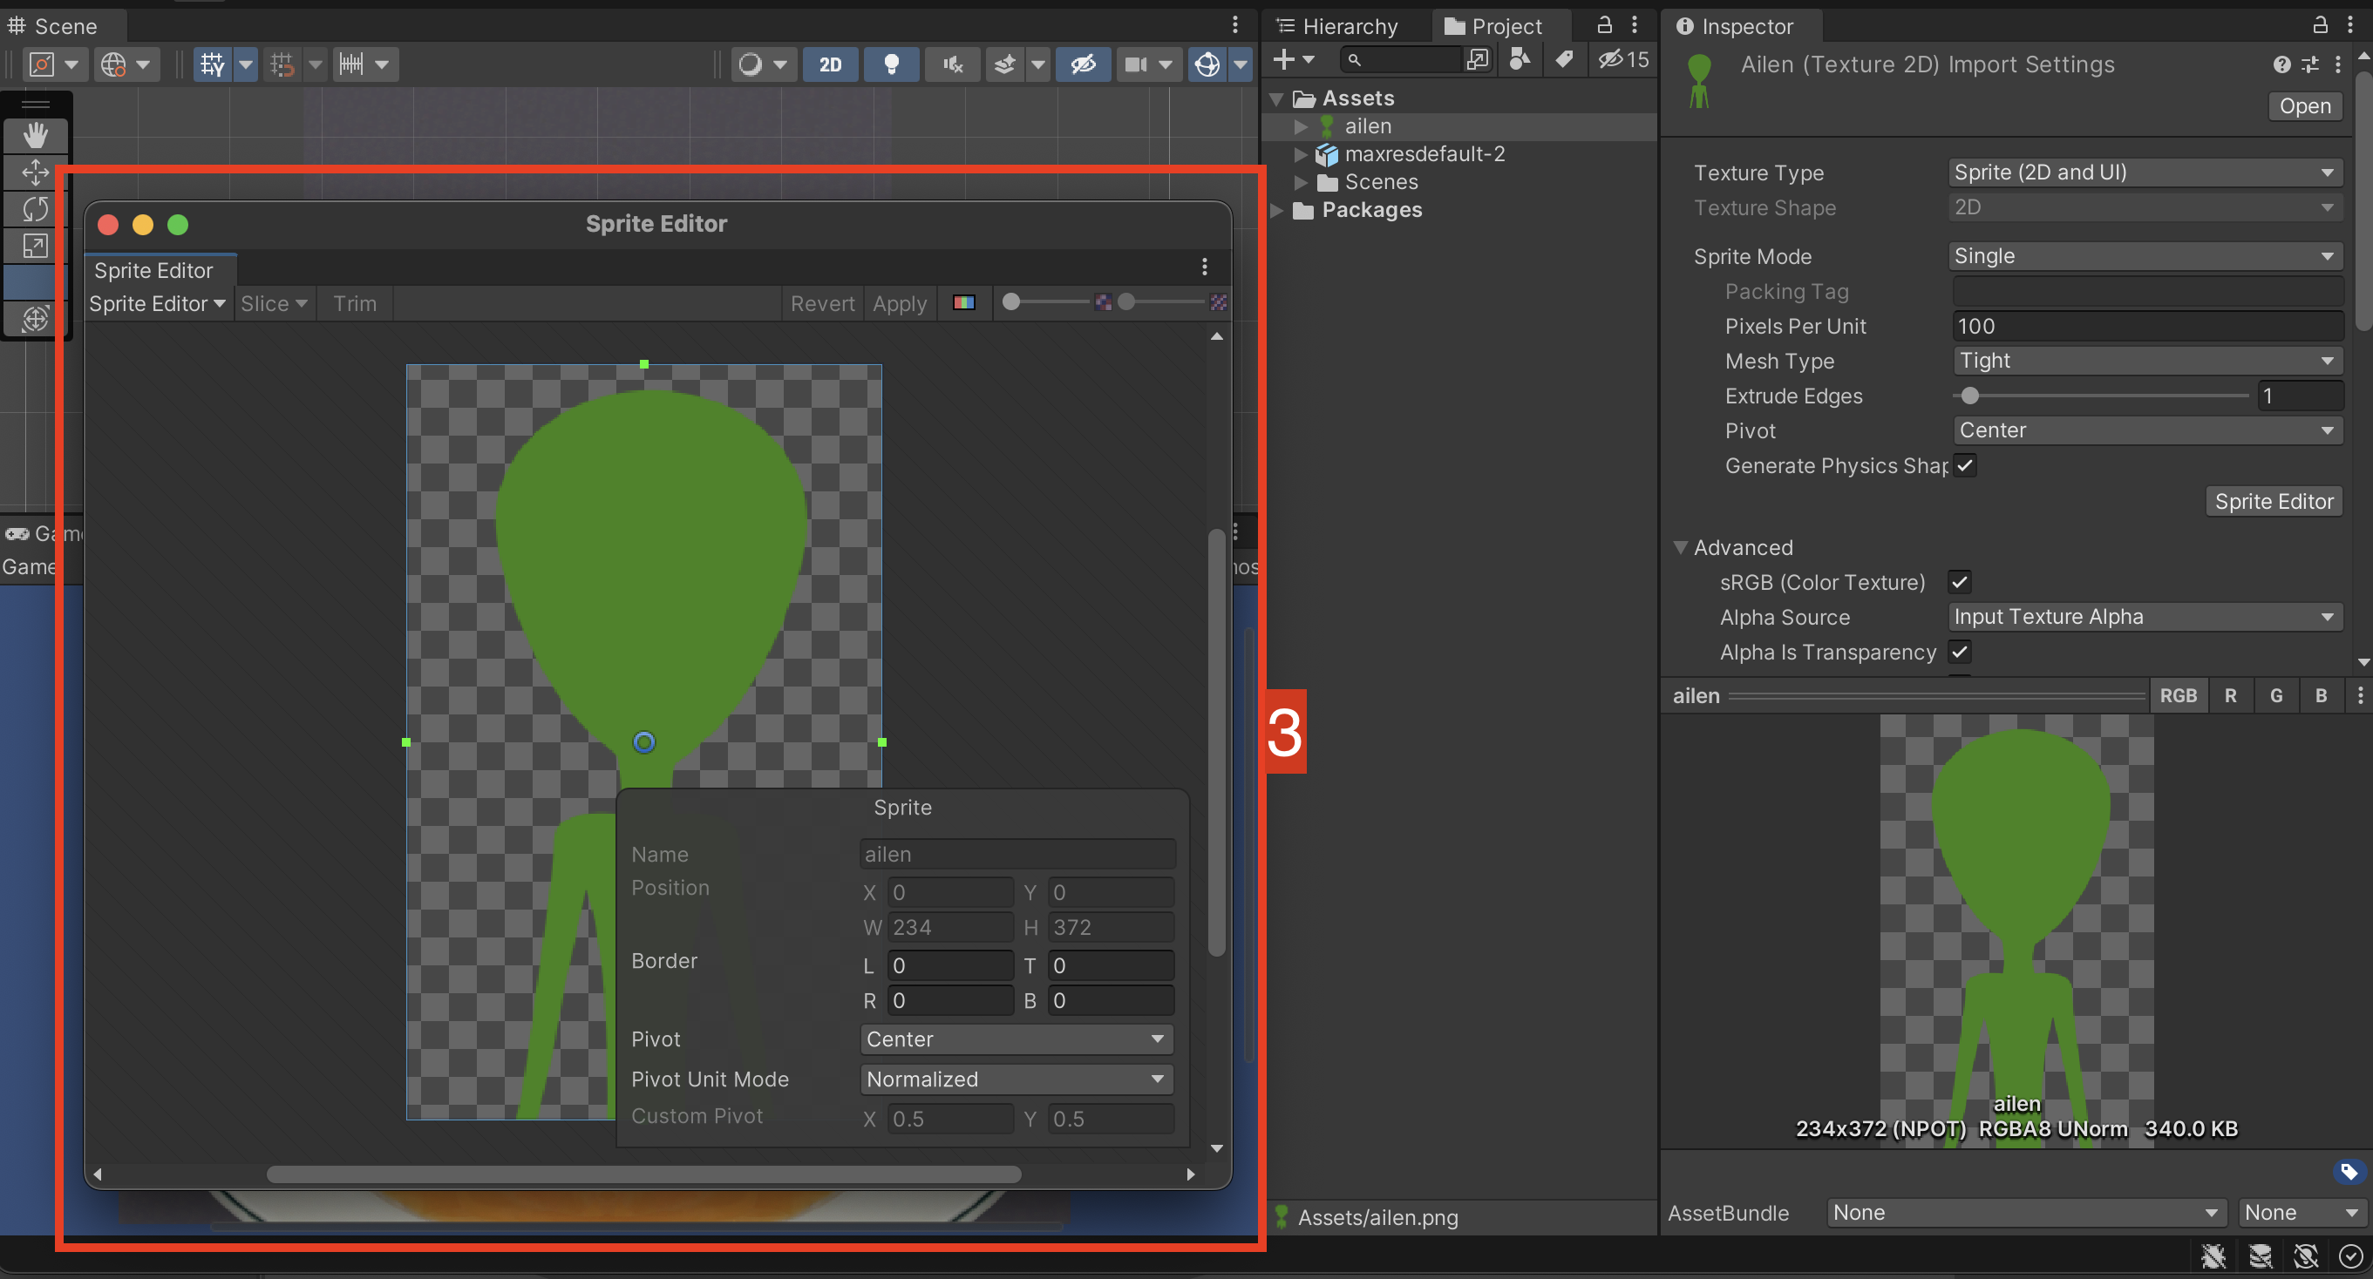Image resolution: width=2373 pixels, height=1279 pixels.
Task: Click the Inspector lock icon
Action: [x=2320, y=25]
